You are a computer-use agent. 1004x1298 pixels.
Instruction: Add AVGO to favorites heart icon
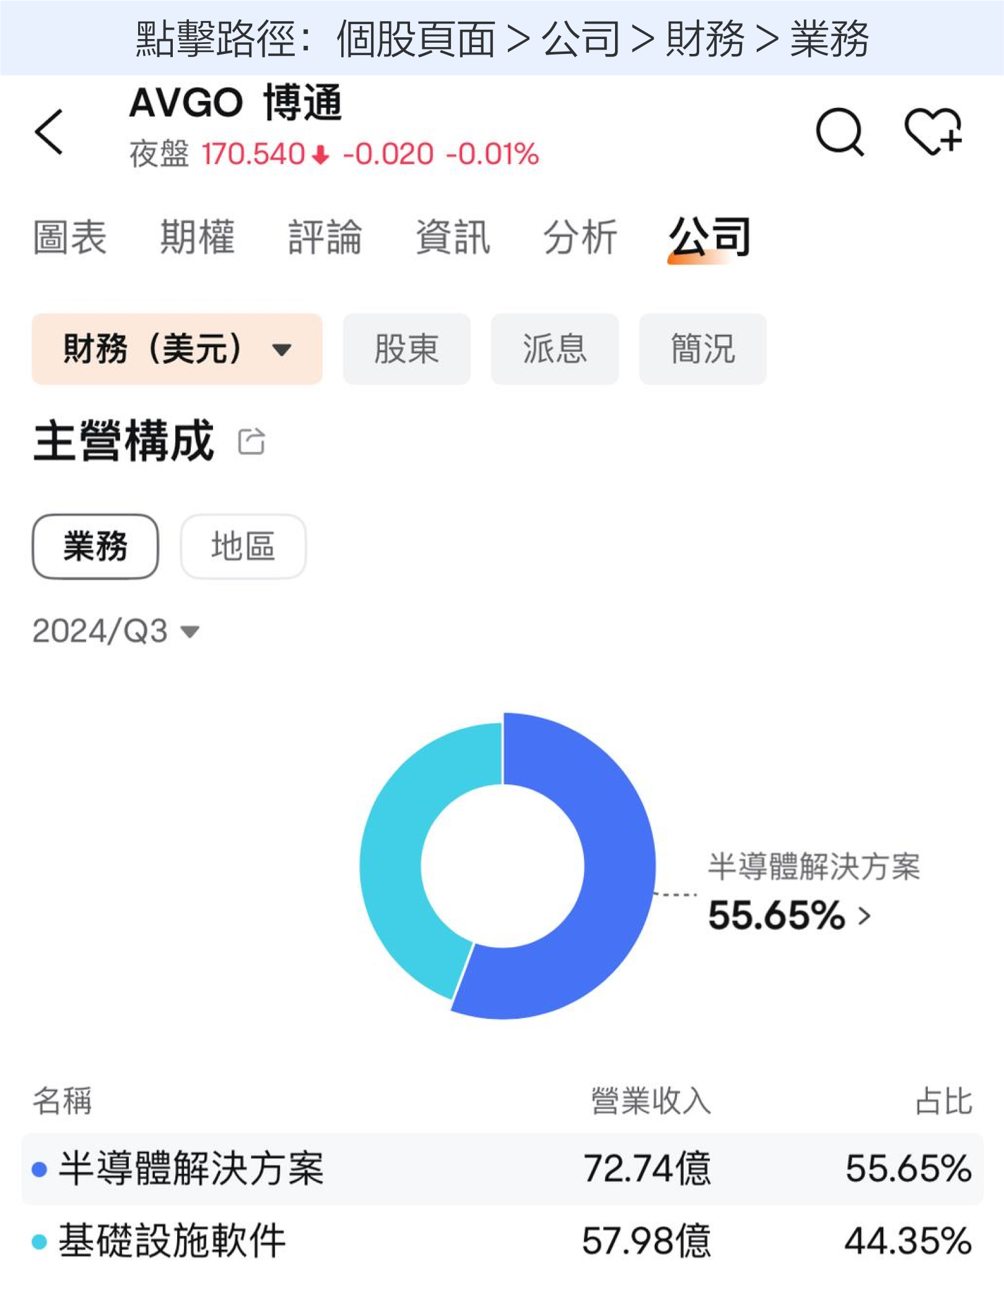point(933,131)
